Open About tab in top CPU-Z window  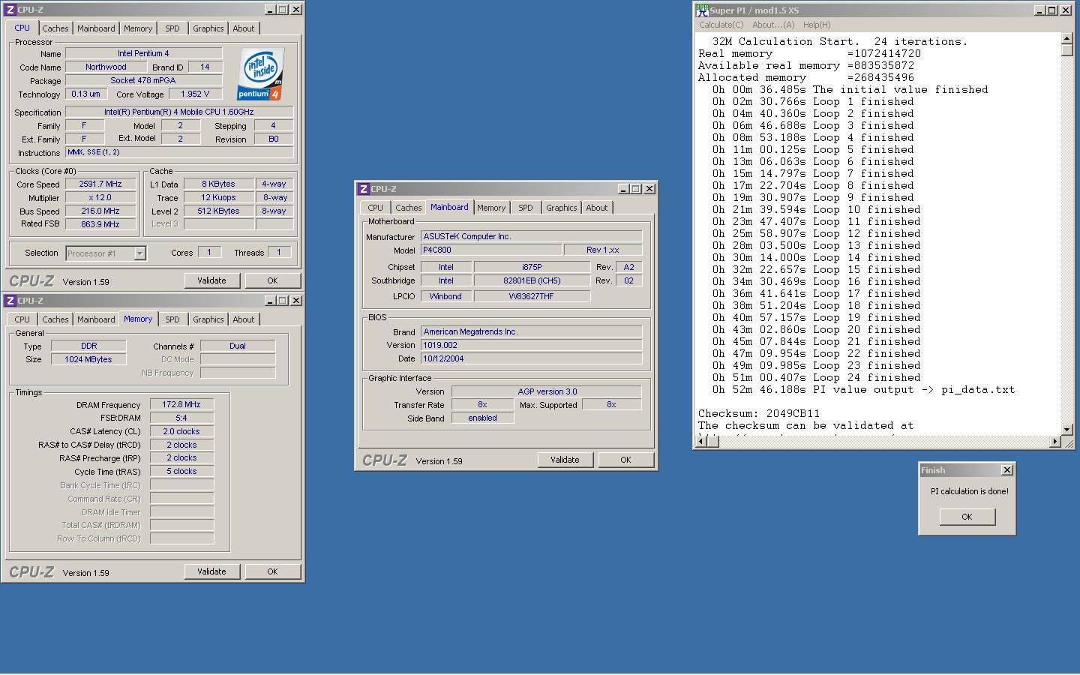(x=243, y=28)
